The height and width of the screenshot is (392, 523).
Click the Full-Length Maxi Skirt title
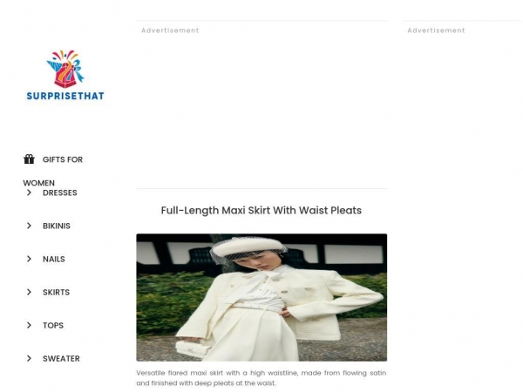coord(261,210)
